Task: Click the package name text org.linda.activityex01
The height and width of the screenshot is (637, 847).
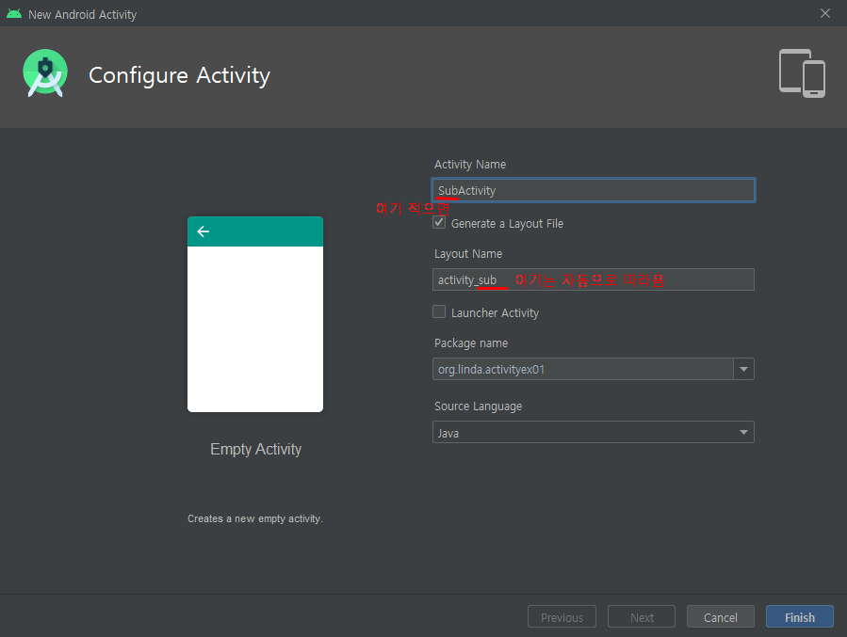Action: [491, 370]
